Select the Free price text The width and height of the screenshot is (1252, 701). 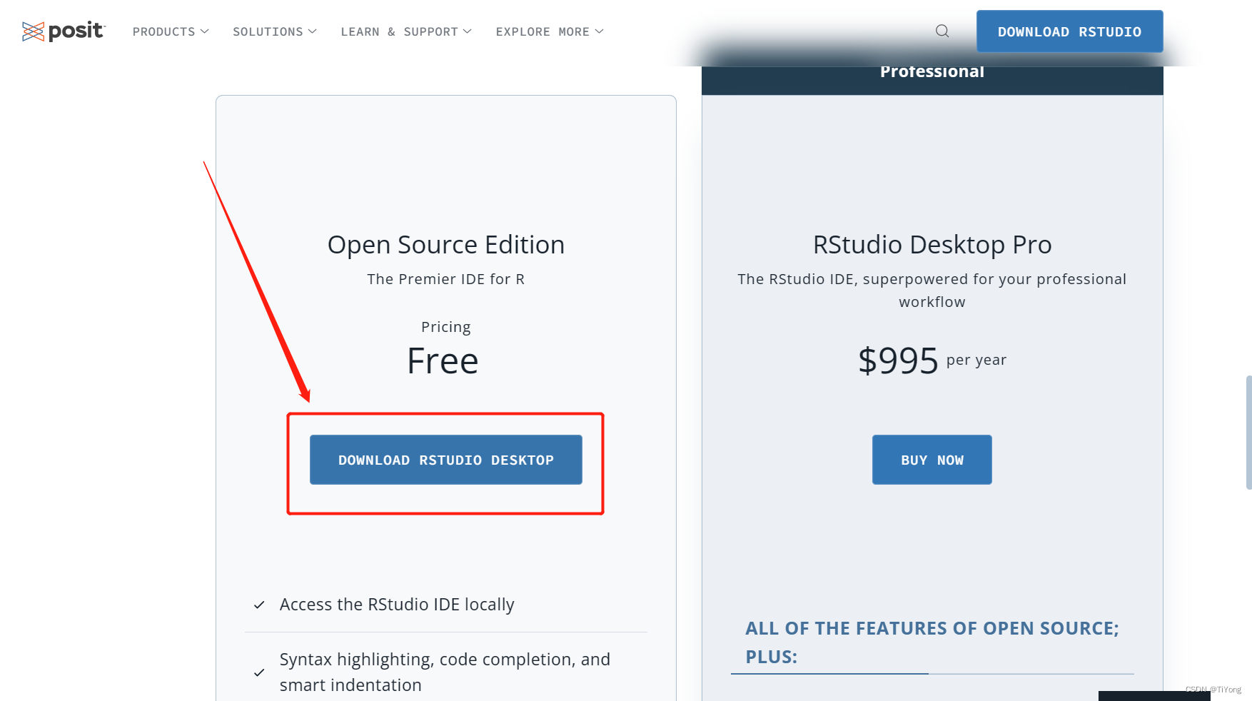[443, 360]
